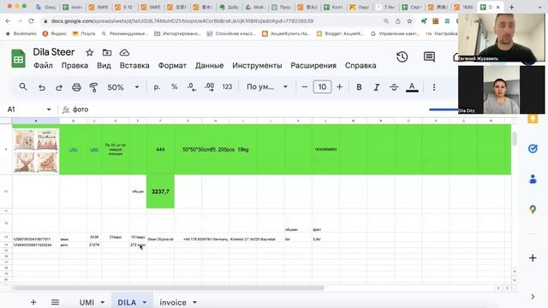The width and height of the screenshot is (548, 308).
Task: Click the print icon
Action: click(76, 87)
